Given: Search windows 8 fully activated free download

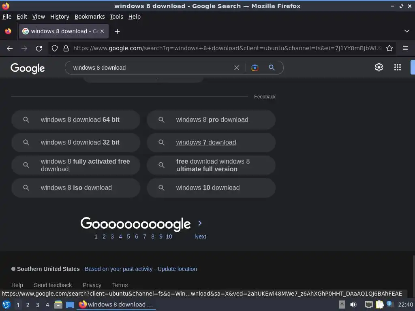Looking at the screenshot, I should click(x=76, y=165).
